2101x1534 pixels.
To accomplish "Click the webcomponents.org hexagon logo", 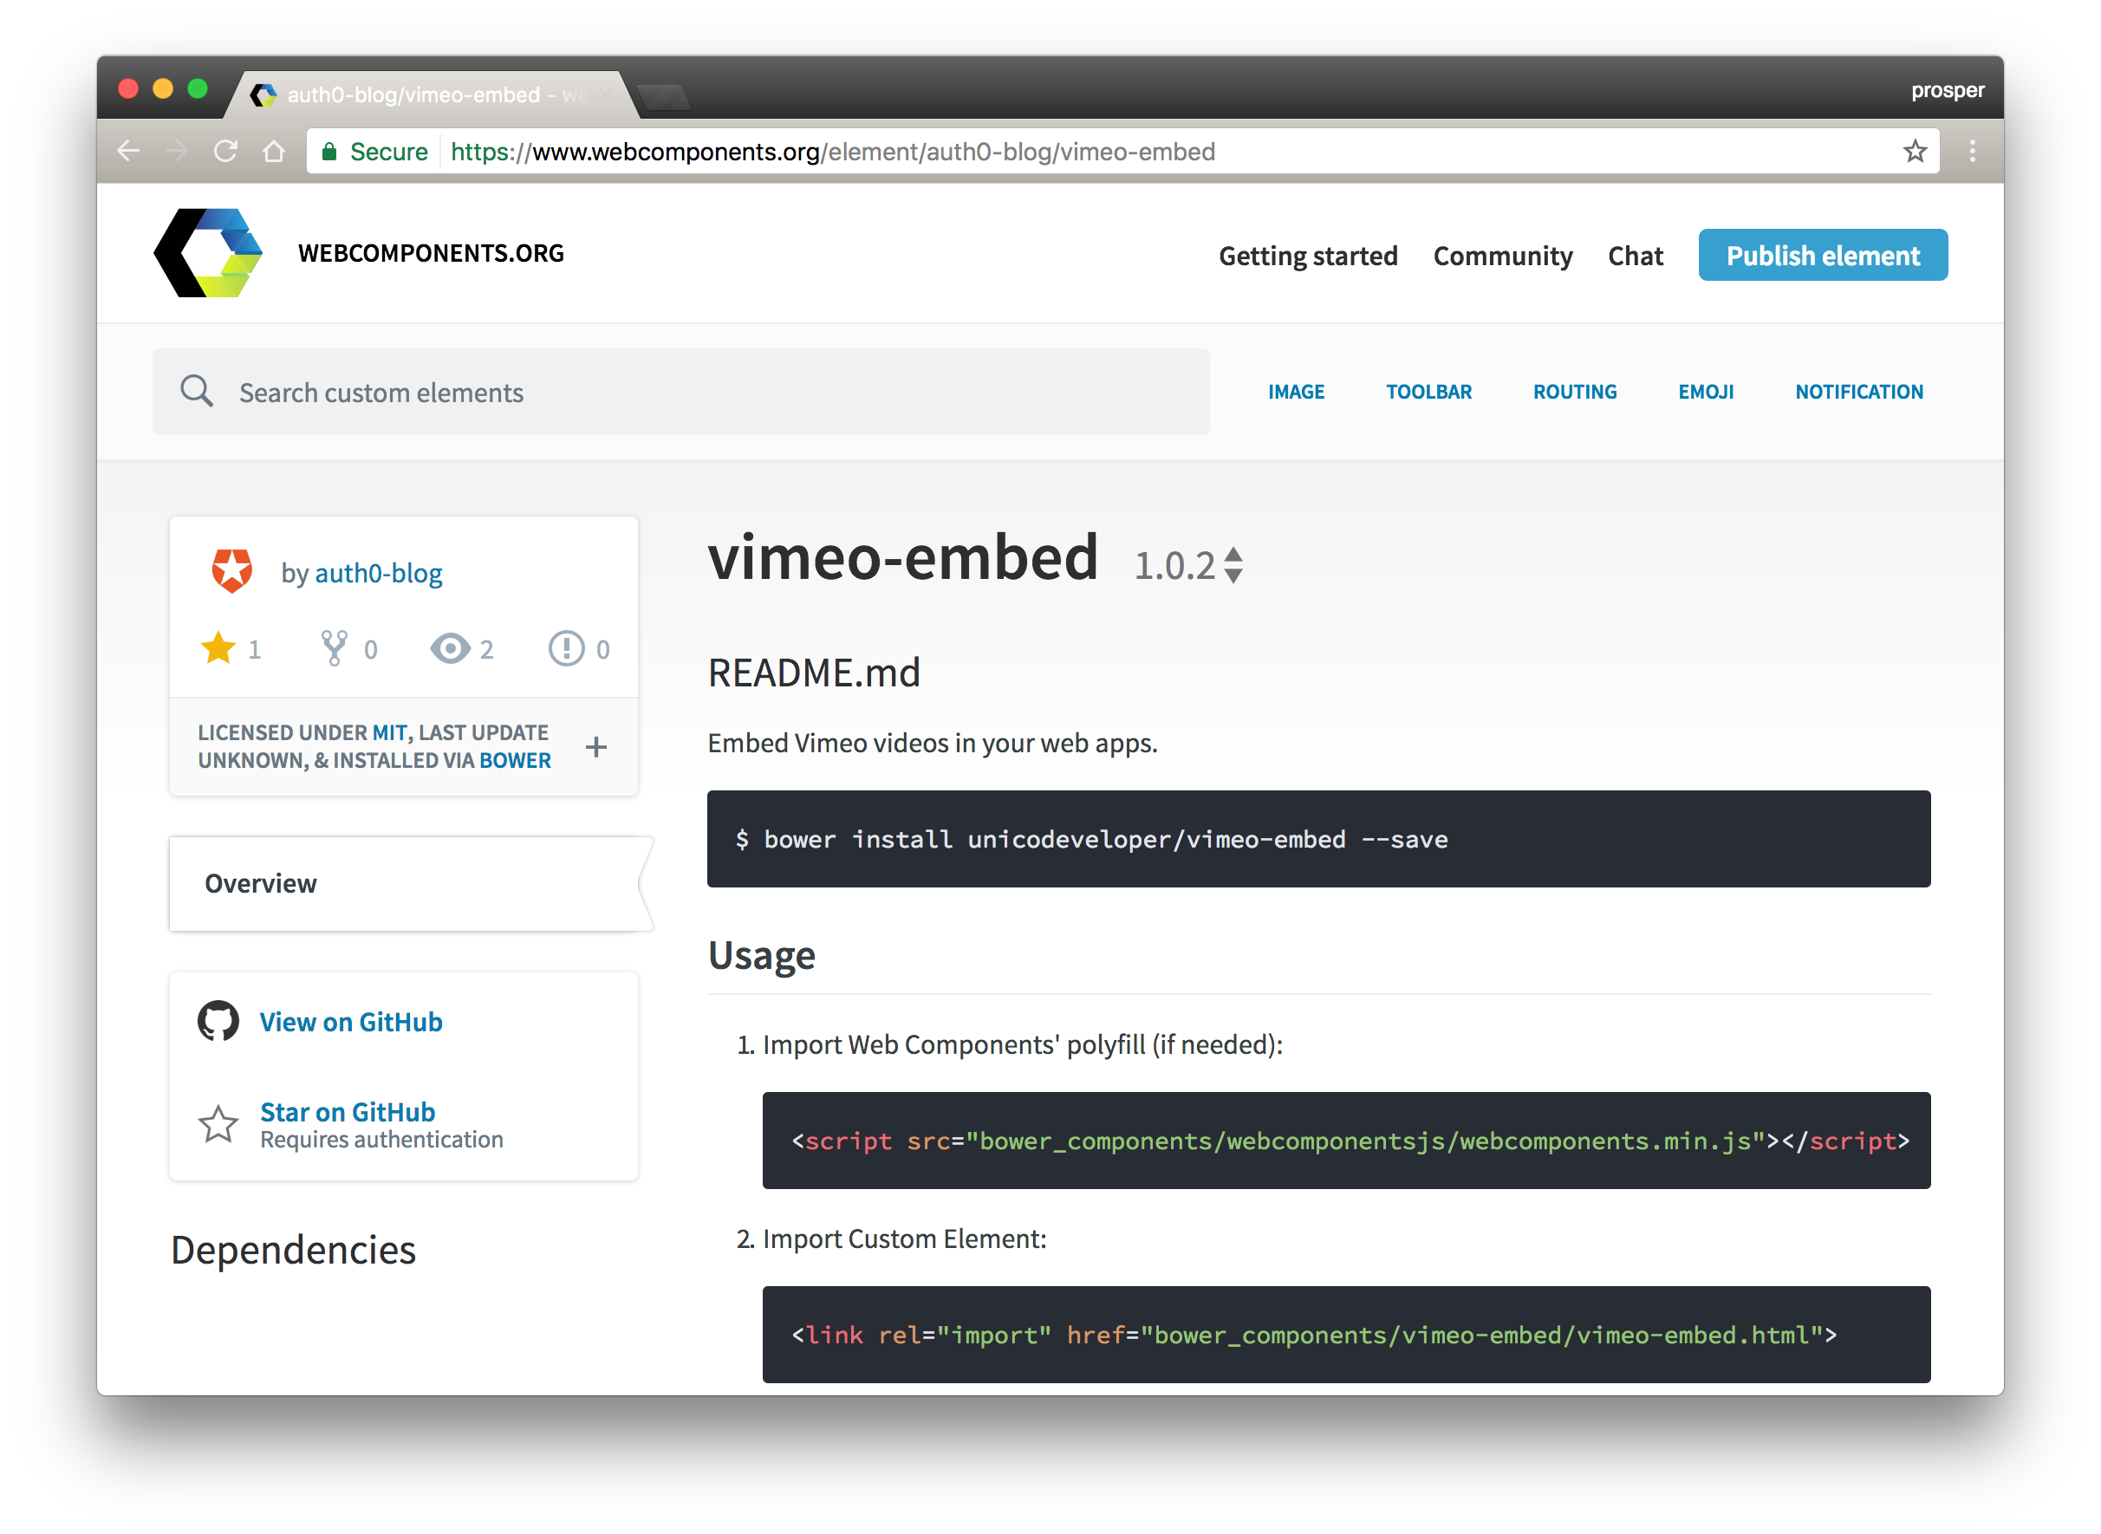I will pos(208,253).
